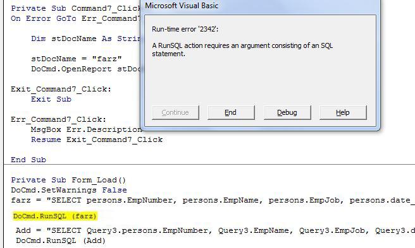Click the Microsoft Visual Basic dialog title
415x248 pixels.
[182, 6]
